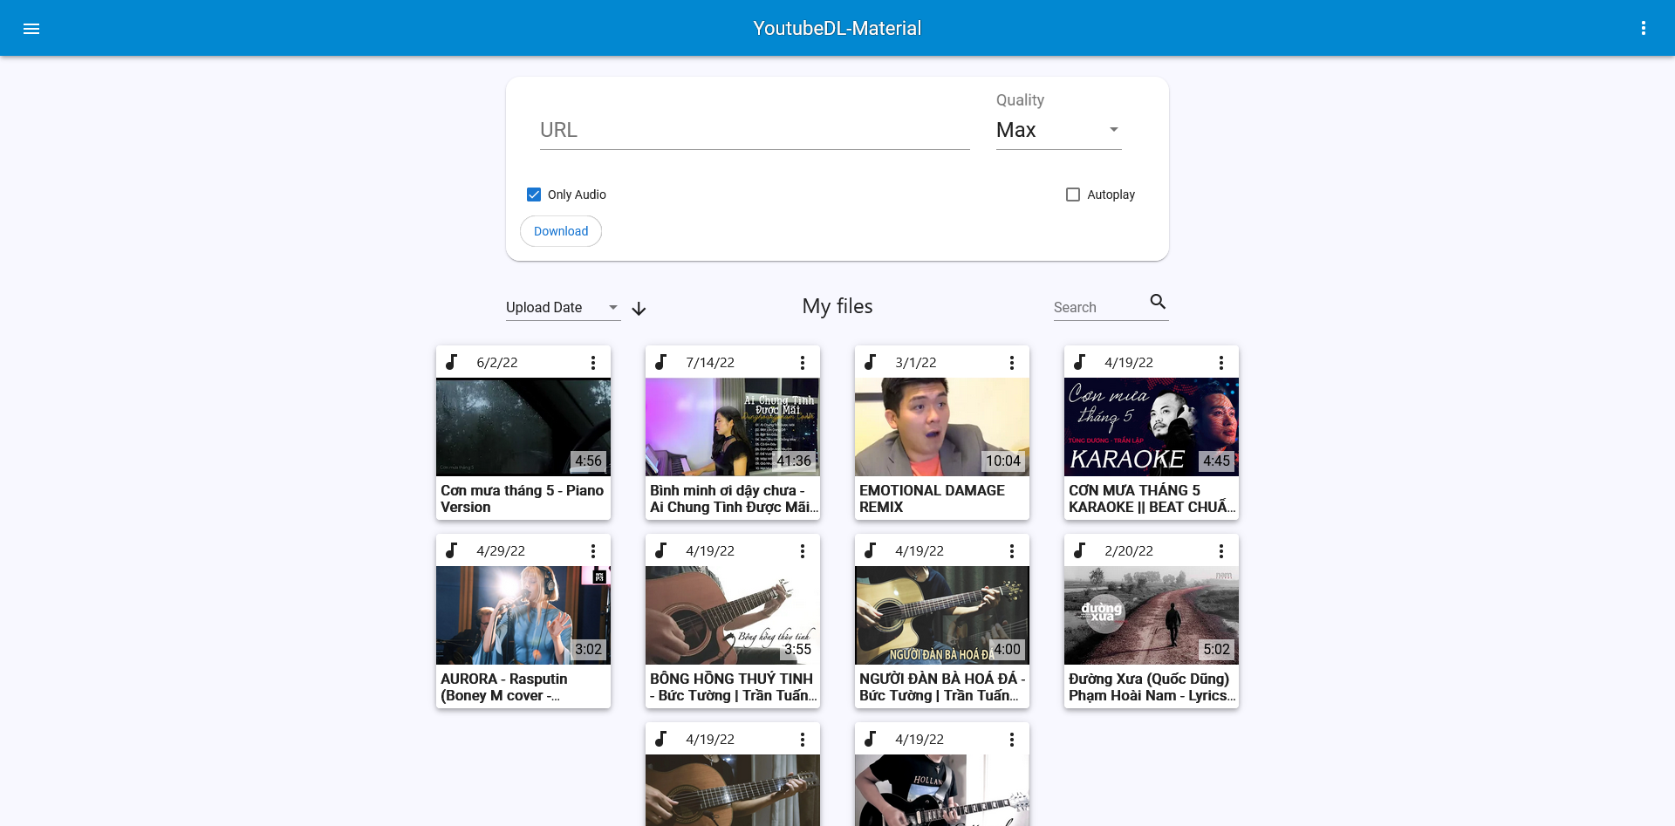Open options menu for Đường Xưa card

click(1221, 551)
